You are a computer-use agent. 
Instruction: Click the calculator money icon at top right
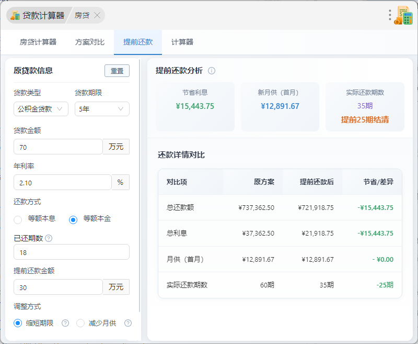click(403, 15)
